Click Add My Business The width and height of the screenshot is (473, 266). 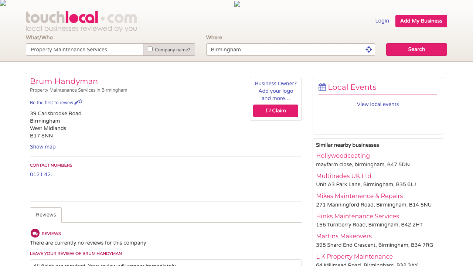[421, 21]
